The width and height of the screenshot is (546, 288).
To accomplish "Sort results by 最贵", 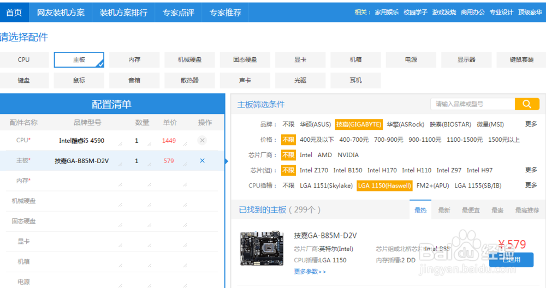I will (x=497, y=210).
